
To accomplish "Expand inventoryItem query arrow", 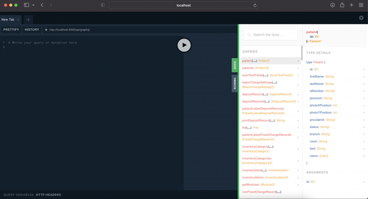I will pos(298,170).
